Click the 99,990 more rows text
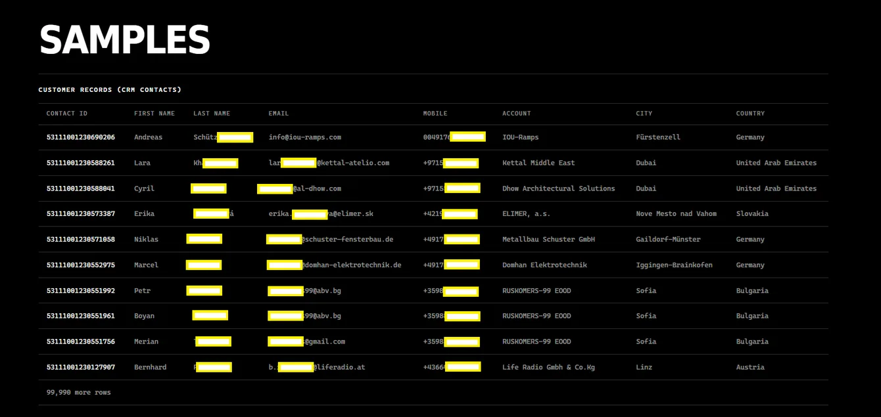 point(79,393)
